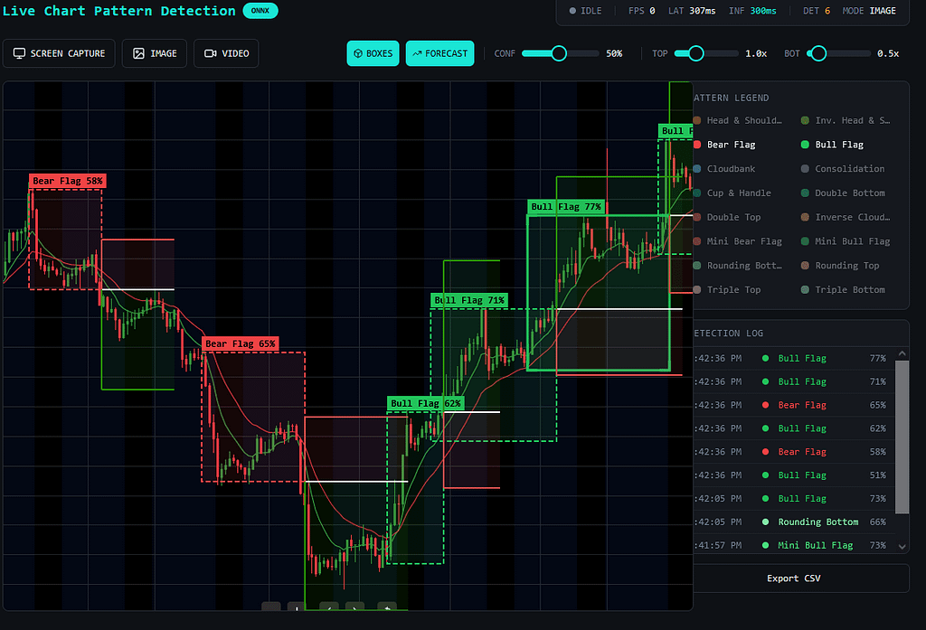Click the red Bear Flag legend dot

[x=697, y=145]
